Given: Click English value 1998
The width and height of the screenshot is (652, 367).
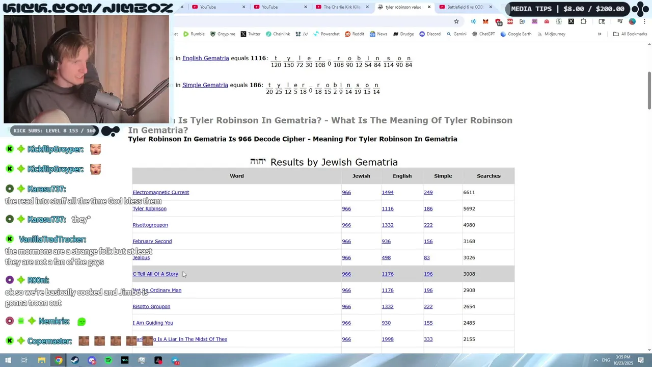Looking at the screenshot, I should [x=388, y=339].
